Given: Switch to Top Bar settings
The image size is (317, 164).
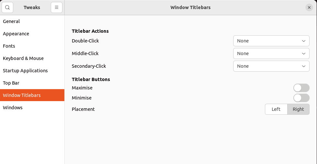Looking at the screenshot, I should pyautogui.click(x=11, y=83).
